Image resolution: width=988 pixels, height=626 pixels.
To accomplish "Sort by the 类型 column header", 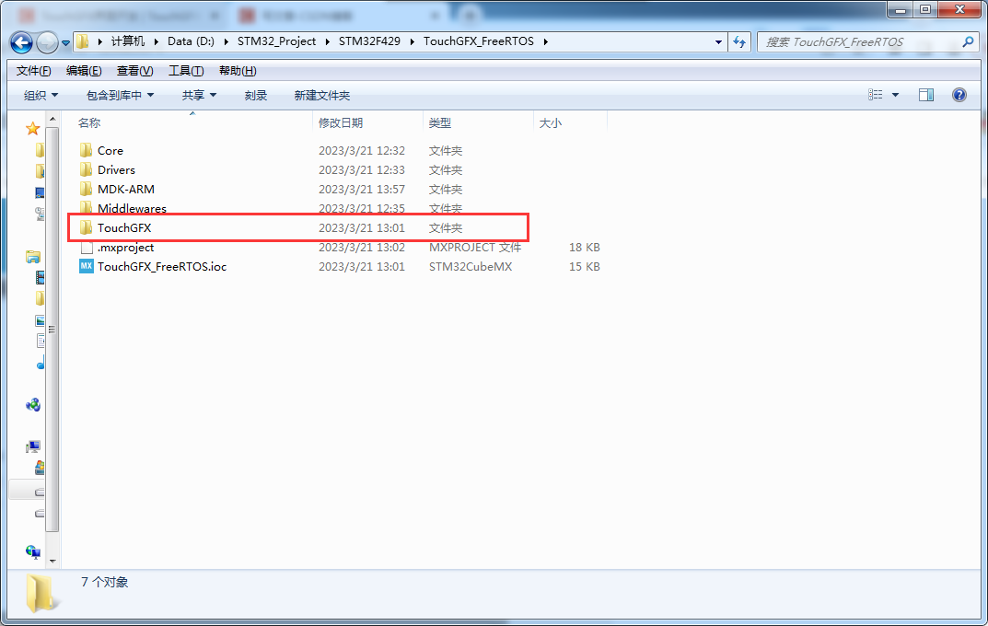I will [440, 122].
